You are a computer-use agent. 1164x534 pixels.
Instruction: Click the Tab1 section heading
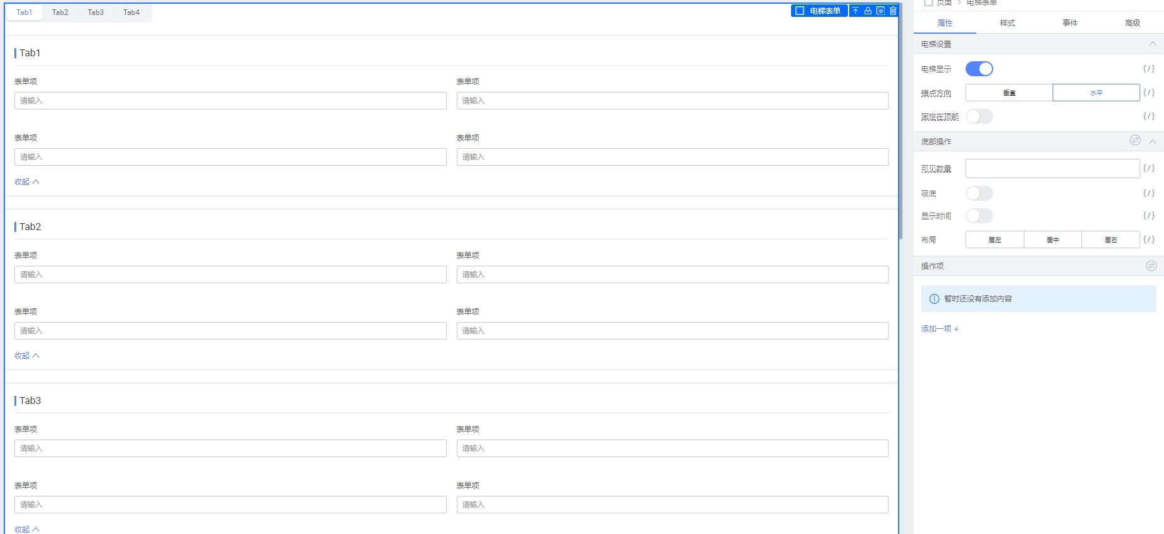(x=29, y=53)
